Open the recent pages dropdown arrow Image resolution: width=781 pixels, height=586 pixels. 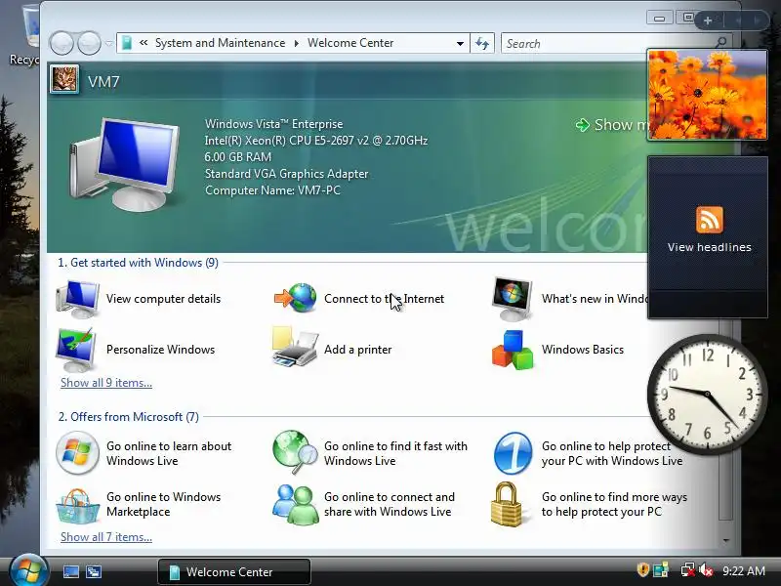tap(109, 43)
